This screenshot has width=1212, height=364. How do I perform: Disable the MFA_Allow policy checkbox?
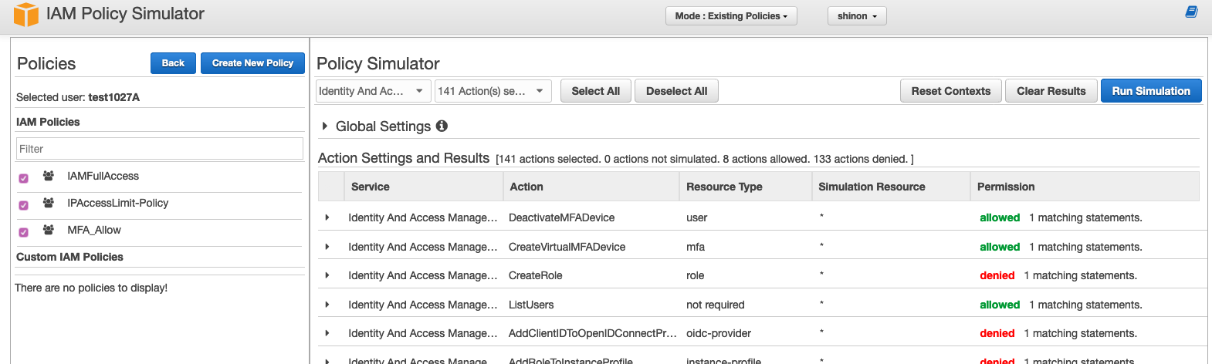tap(24, 232)
